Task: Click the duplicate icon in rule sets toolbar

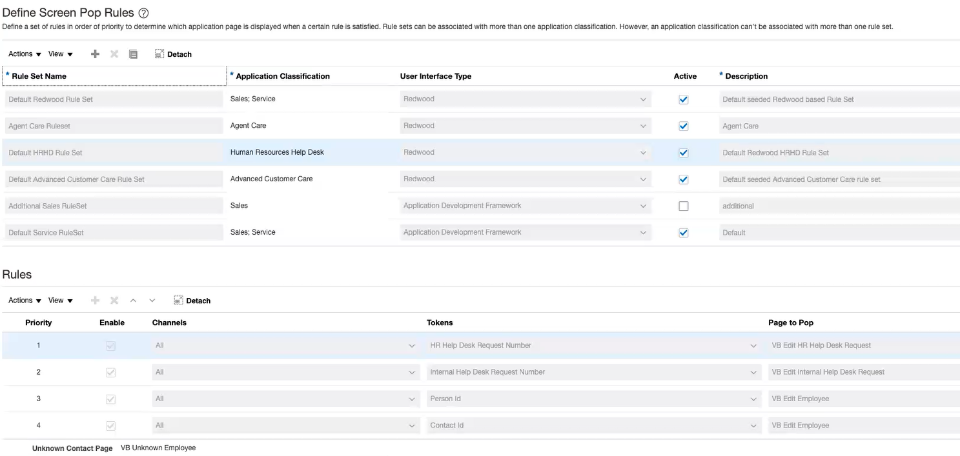Action: tap(133, 54)
